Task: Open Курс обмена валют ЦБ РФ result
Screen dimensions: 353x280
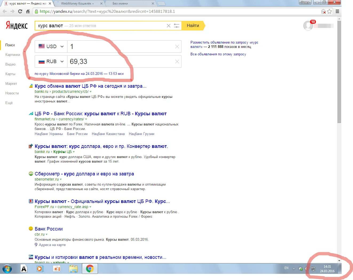Action: pos(90,86)
